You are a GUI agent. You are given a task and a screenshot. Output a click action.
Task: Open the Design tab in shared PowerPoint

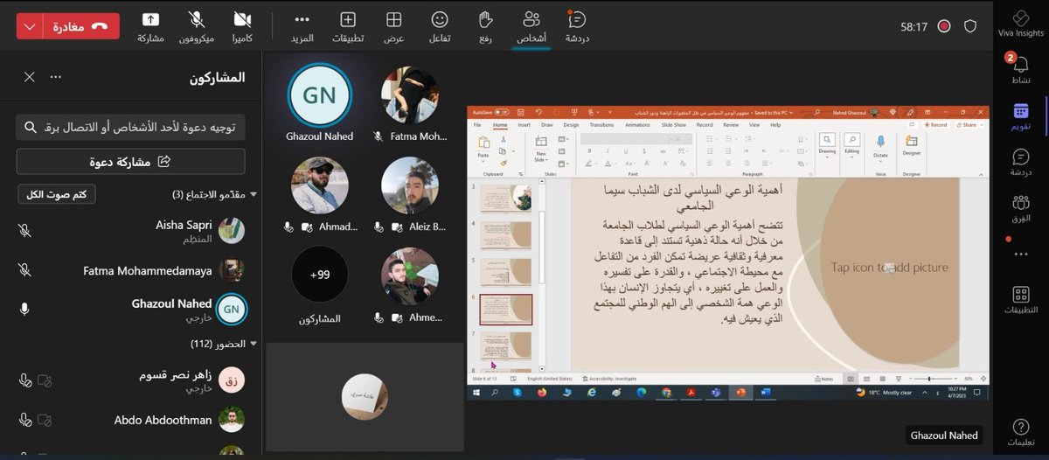pos(571,125)
